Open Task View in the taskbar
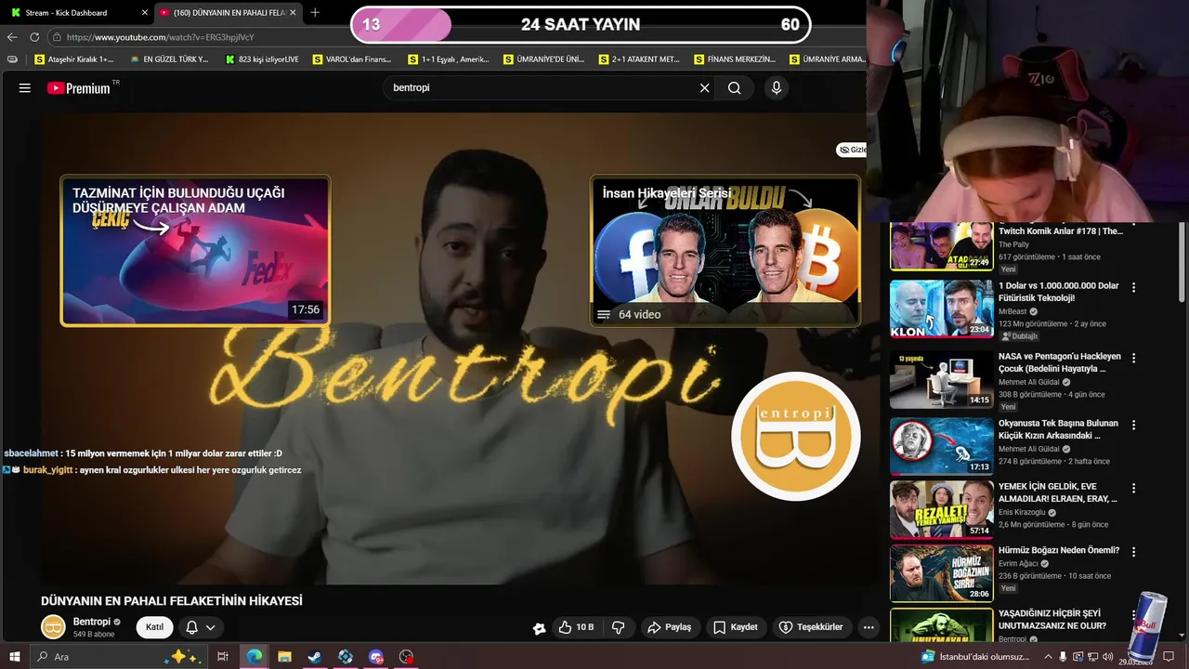The width and height of the screenshot is (1189, 669). [223, 657]
